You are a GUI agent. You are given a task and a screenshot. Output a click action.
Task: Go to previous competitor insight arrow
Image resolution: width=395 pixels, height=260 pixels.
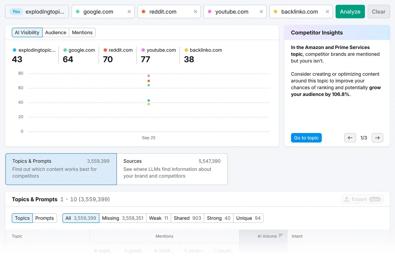350,138
